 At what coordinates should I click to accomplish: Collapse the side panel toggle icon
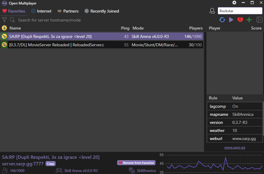260,20
